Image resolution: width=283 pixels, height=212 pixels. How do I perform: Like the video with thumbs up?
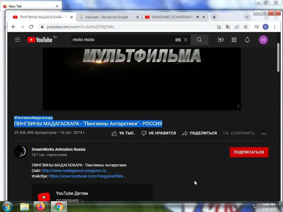pos(123,133)
